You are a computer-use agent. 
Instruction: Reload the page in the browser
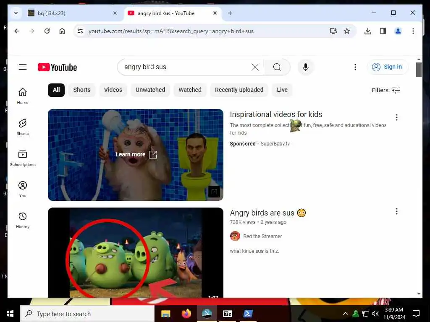(x=47, y=31)
